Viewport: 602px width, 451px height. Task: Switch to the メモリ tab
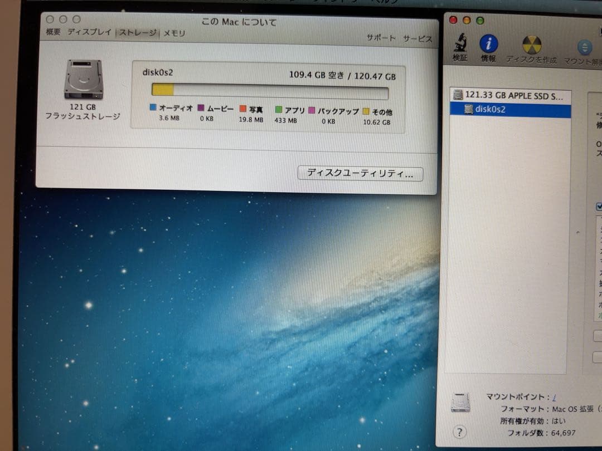tap(174, 32)
